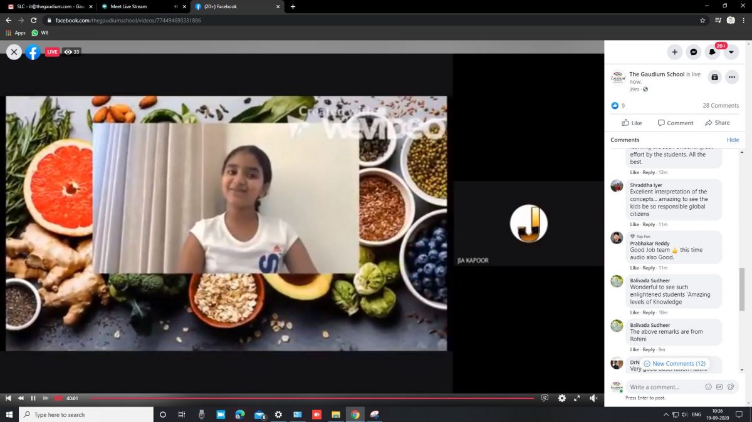Expand New Comments (12)
Screen dimensions: 752x422
tap(674, 364)
